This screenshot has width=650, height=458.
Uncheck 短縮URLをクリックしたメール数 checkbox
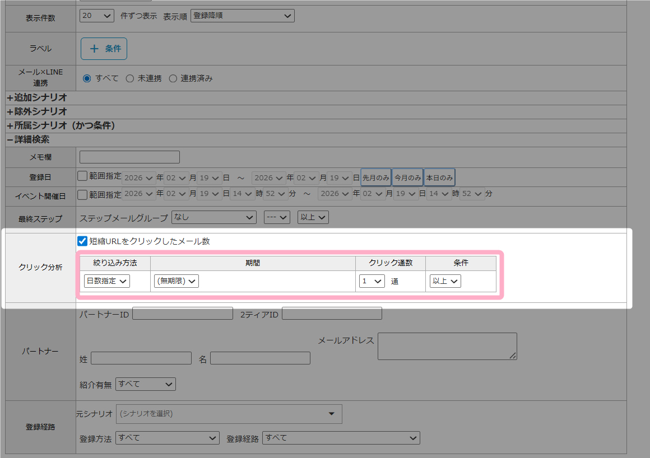coord(82,241)
